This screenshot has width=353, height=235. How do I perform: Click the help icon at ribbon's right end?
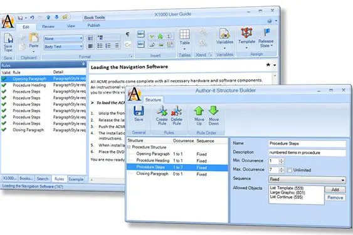click(x=270, y=21)
